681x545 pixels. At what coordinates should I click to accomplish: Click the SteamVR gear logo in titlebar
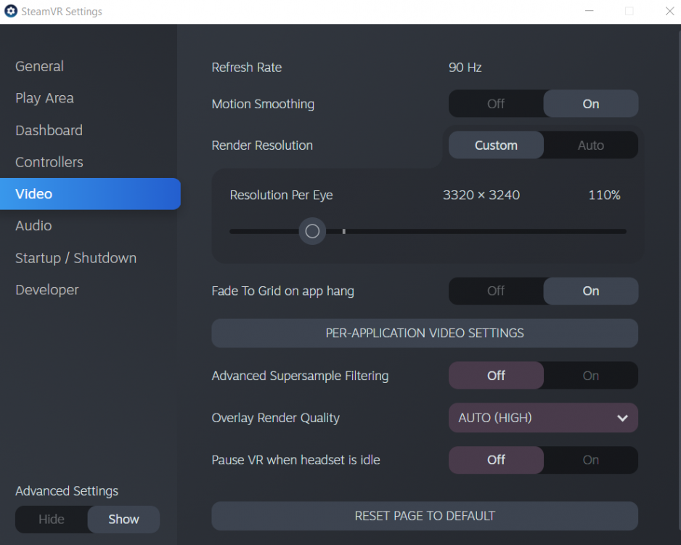pos(11,11)
